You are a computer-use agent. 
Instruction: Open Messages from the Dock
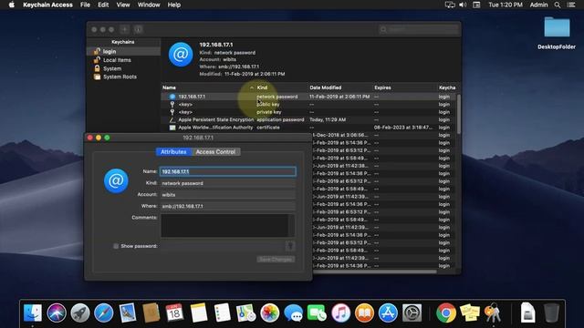point(294,313)
